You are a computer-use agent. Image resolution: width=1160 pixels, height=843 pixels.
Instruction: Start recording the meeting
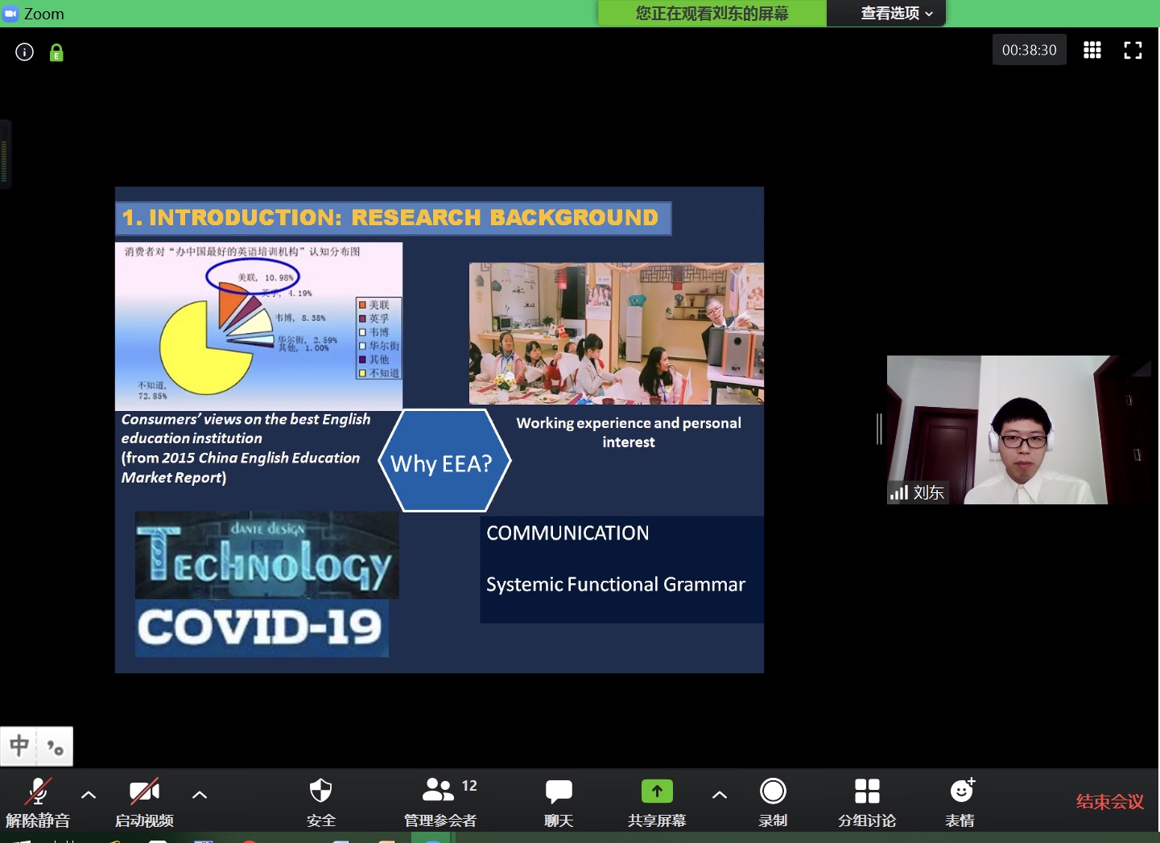click(x=773, y=800)
